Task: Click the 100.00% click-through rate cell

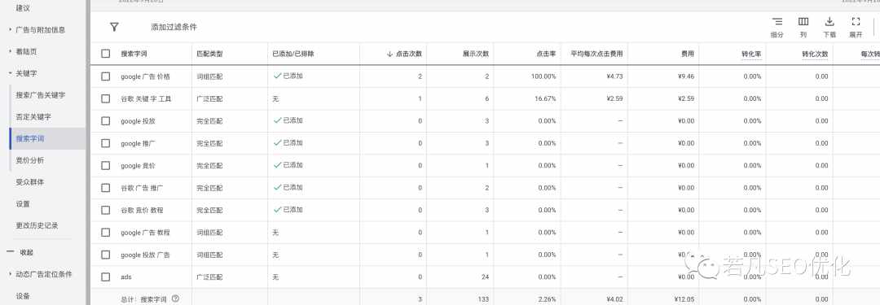Action: tap(543, 76)
